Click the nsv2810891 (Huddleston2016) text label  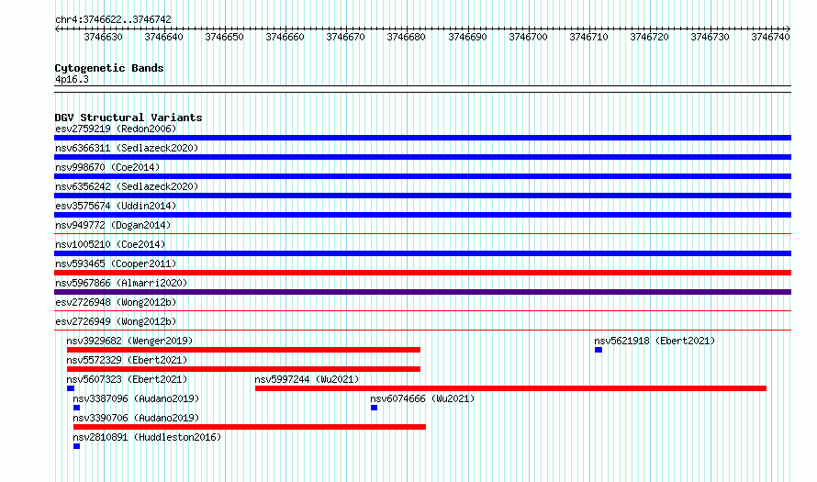click(147, 437)
